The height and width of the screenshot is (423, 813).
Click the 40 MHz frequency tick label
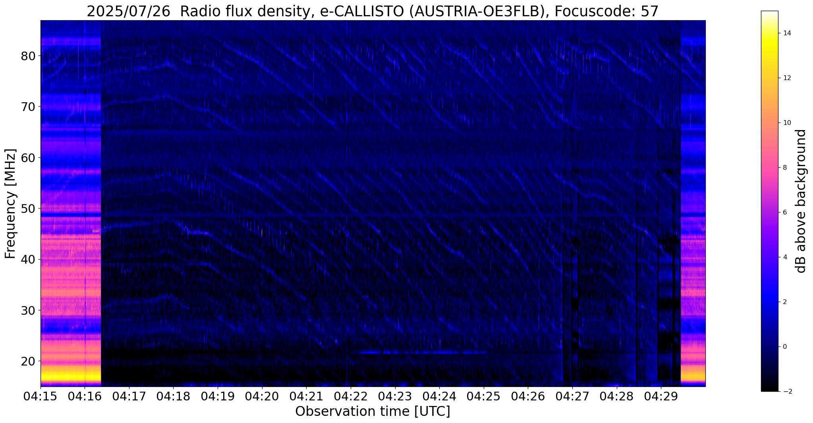click(28, 260)
